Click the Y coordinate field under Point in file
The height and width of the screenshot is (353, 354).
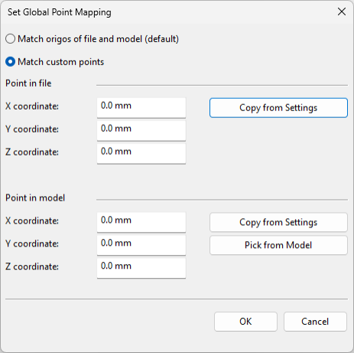pos(141,130)
